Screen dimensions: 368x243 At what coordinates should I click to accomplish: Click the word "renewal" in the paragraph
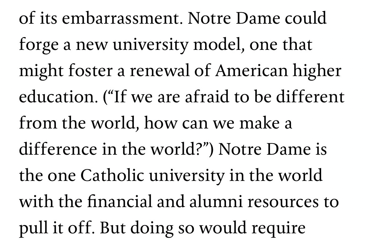click(x=157, y=71)
